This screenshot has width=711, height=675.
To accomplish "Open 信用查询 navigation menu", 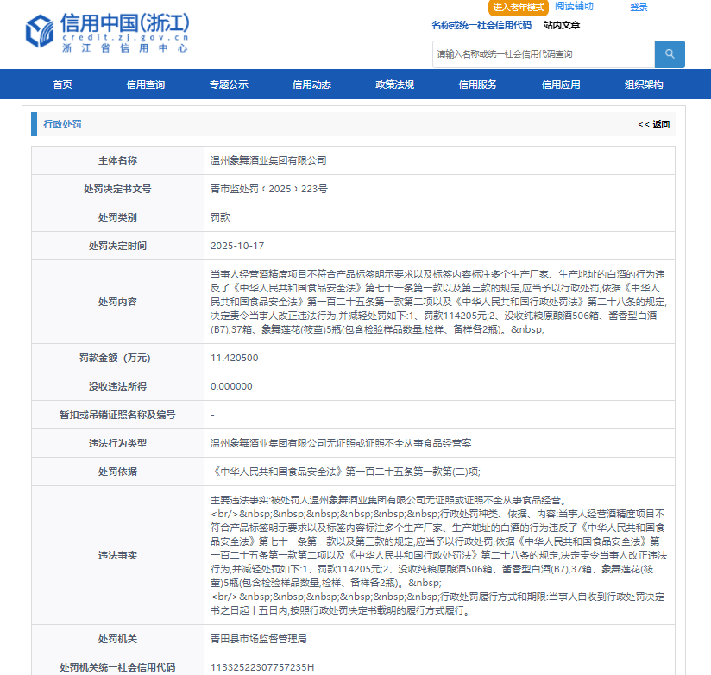I will pyautogui.click(x=146, y=84).
